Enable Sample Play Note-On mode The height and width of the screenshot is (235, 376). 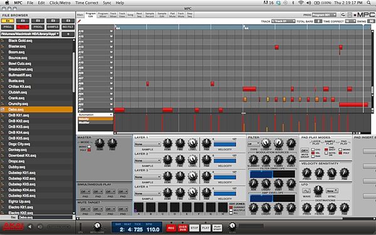(326, 153)
